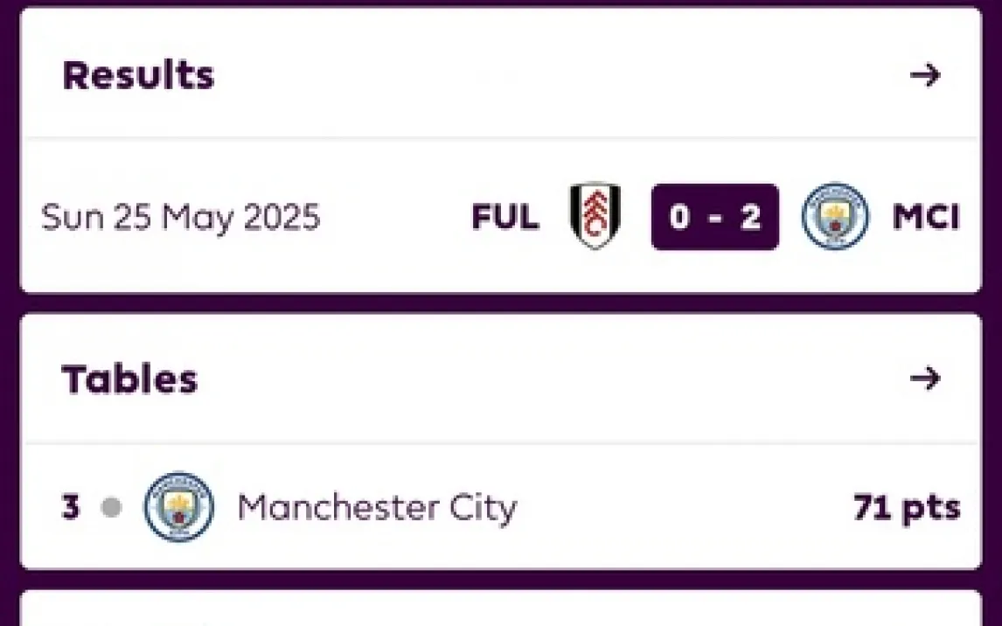Select the MCI team abbreviation
Image resolution: width=1002 pixels, height=626 pixels.
(925, 217)
